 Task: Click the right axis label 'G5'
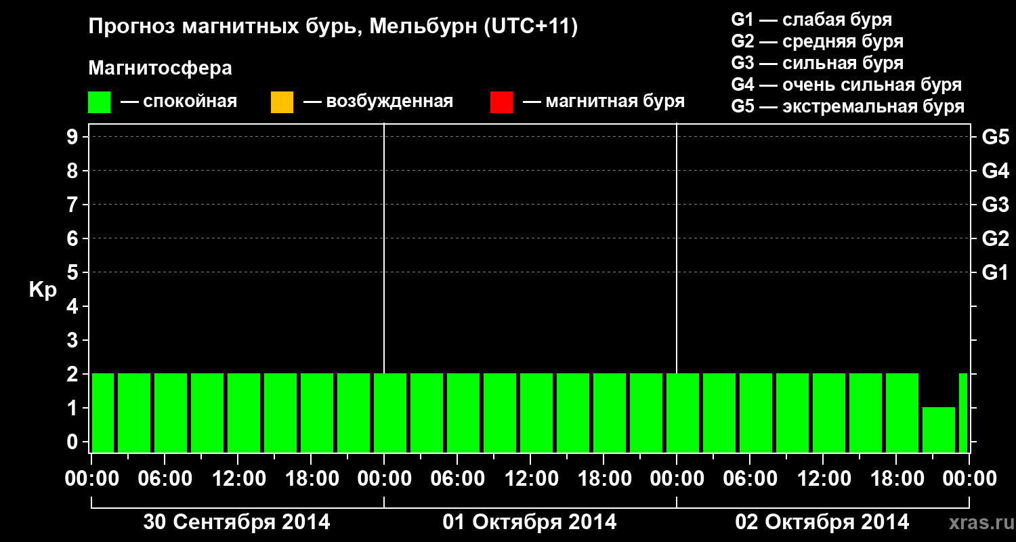[995, 137]
